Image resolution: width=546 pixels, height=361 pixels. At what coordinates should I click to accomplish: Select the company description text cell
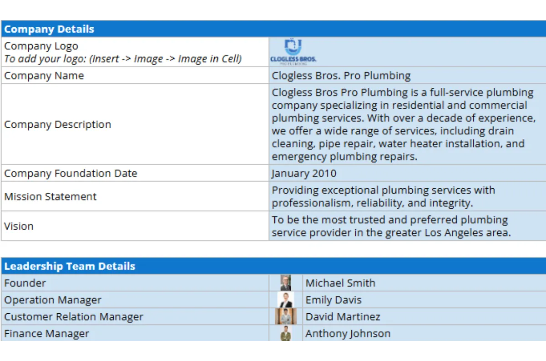pos(407,125)
